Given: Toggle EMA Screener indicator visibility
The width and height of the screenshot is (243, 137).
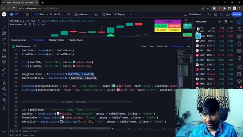Looking at the screenshot, I should click(x=25, y=24).
